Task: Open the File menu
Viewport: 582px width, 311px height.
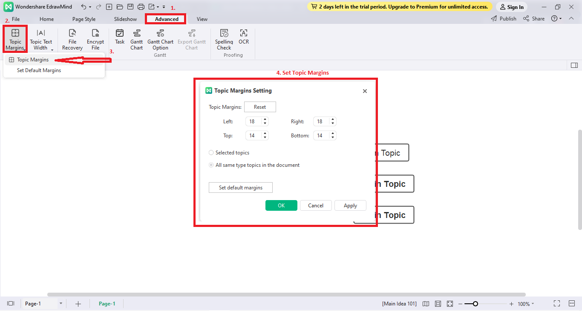Action: click(x=16, y=19)
